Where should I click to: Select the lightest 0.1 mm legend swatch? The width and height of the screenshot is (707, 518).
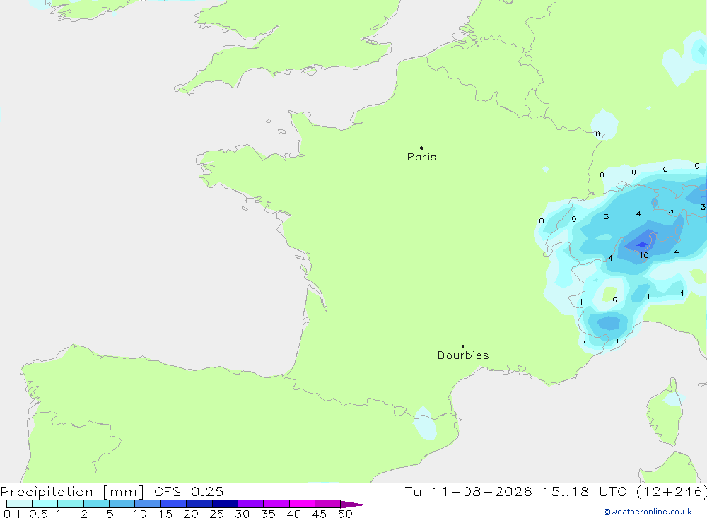tap(19, 504)
